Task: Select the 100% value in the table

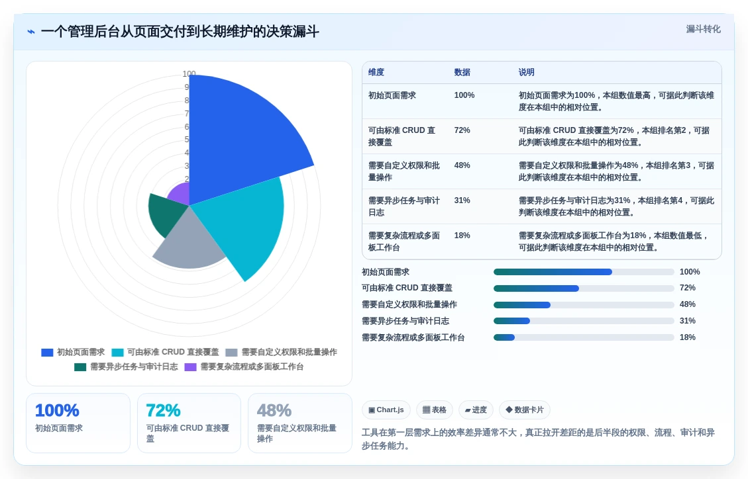Action: click(464, 95)
